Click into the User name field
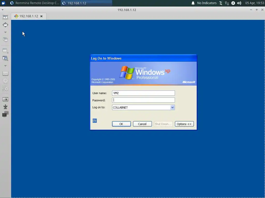Screen dimensions: 265x198 [x=143, y=93]
